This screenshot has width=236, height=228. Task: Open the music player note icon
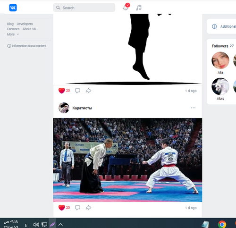click(x=139, y=8)
